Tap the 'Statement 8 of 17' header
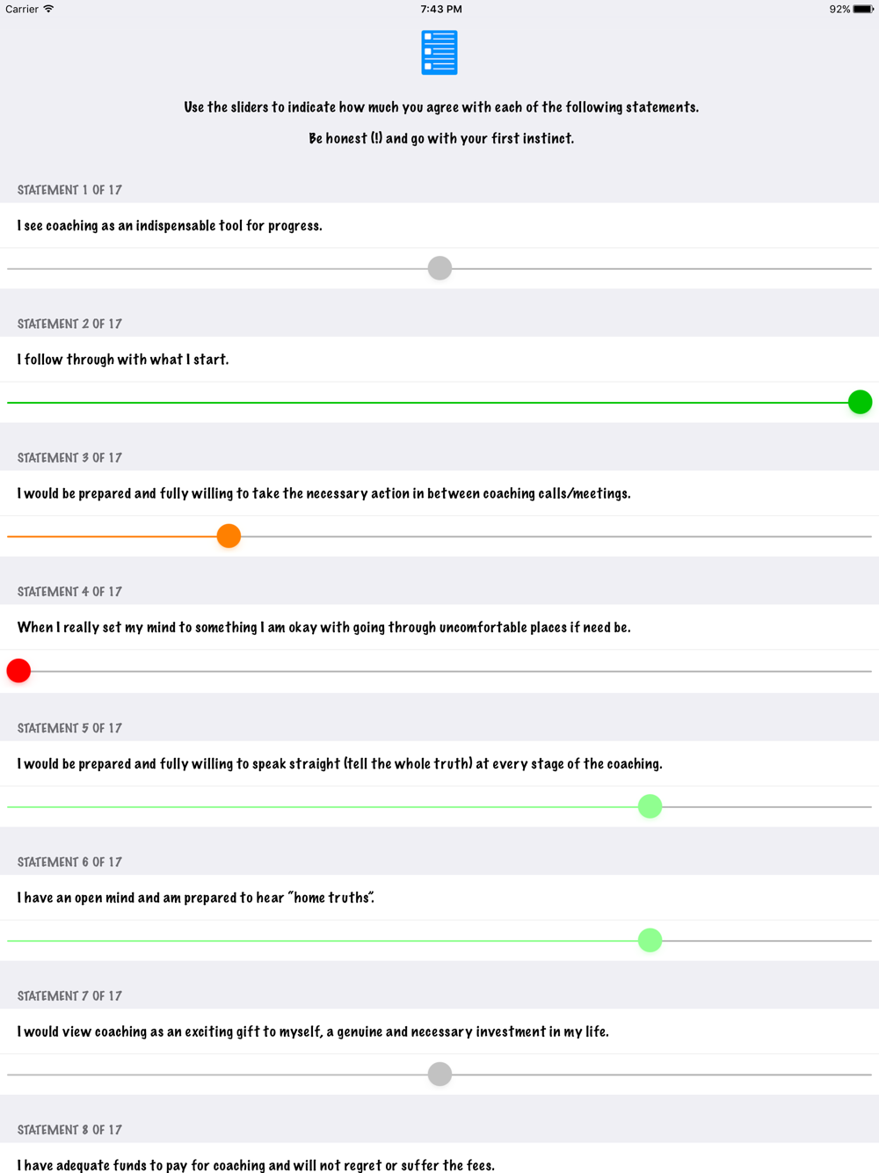This screenshot has height=1173, width=879. [x=69, y=1130]
